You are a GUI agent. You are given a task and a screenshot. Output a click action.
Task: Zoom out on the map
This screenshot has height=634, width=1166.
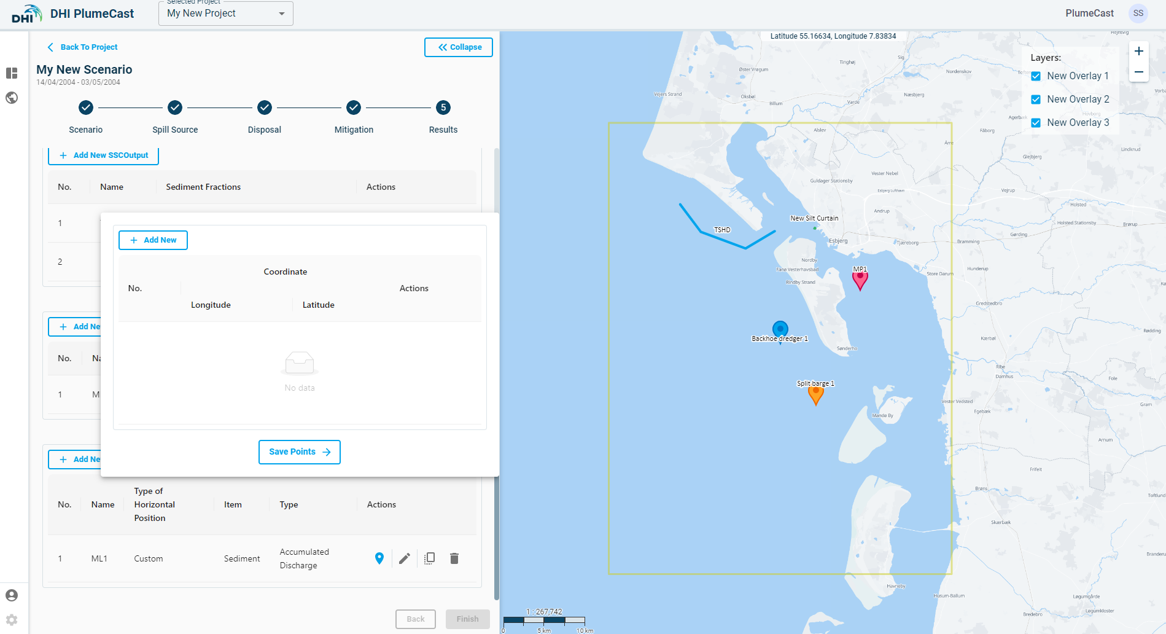[x=1138, y=72]
